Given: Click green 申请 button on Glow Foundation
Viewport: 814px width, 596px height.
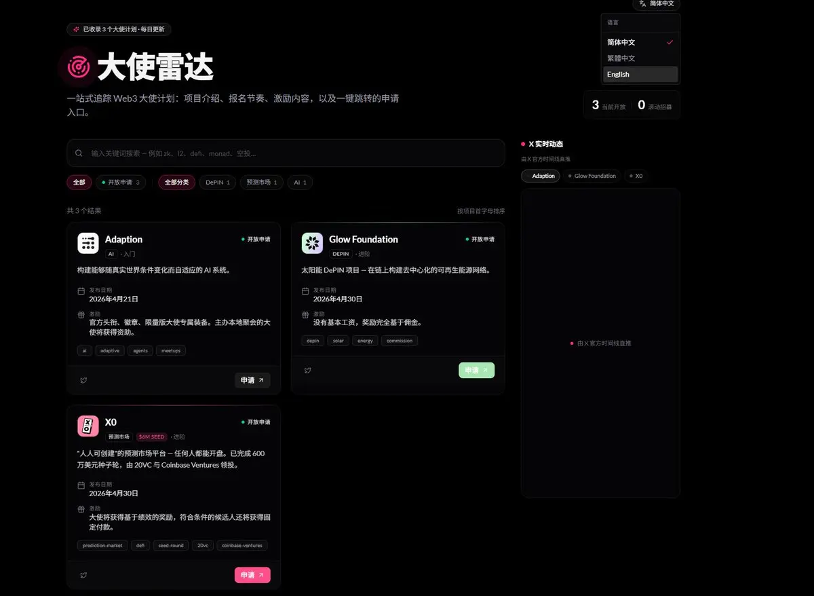Looking at the screenshot, I should point(476,370).
